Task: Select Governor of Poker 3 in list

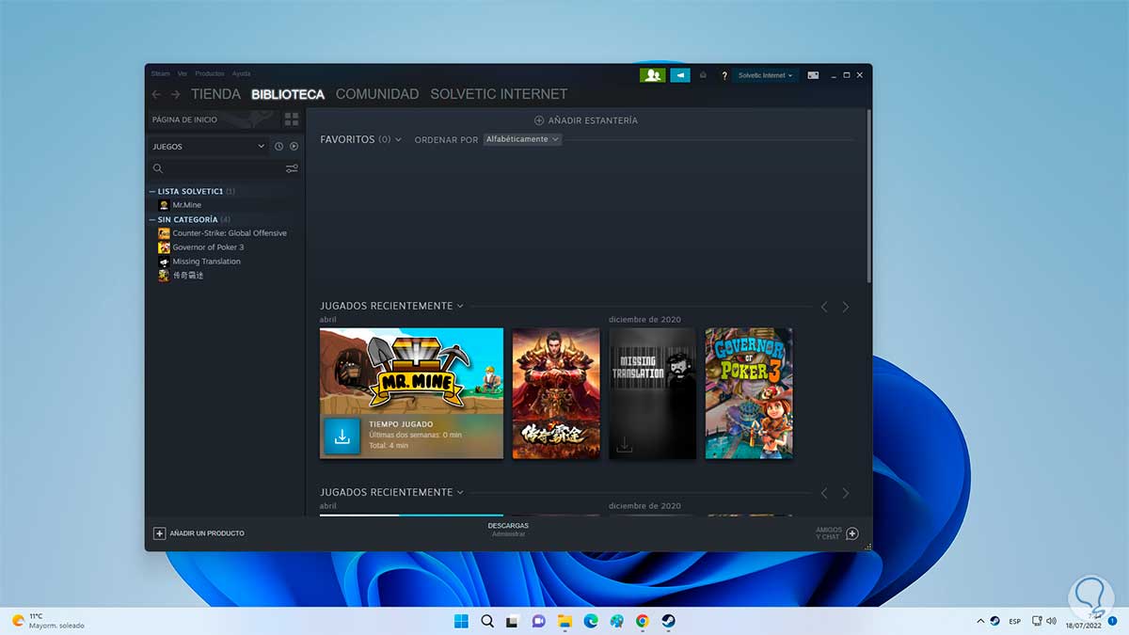Action: tap(208, 247)
